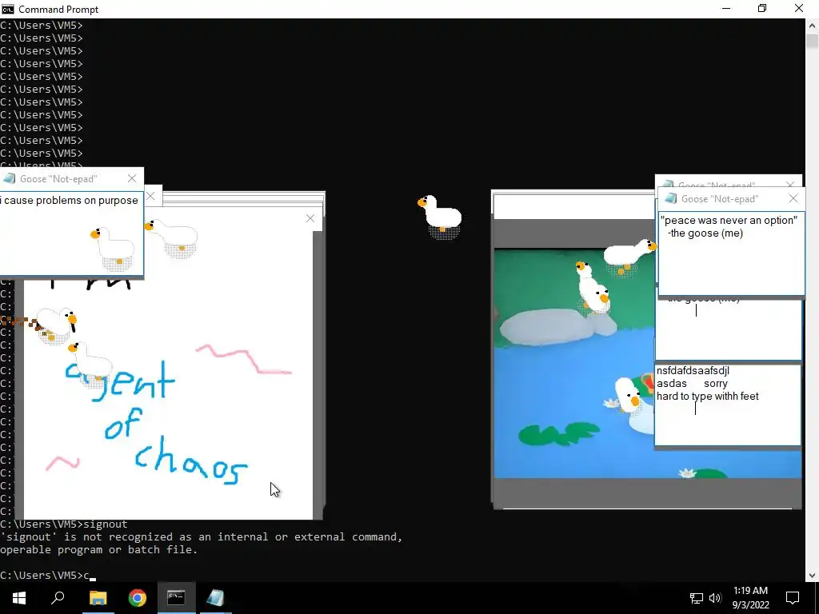Launch Google Chrome from the taskbar

[x=138, y=598]
